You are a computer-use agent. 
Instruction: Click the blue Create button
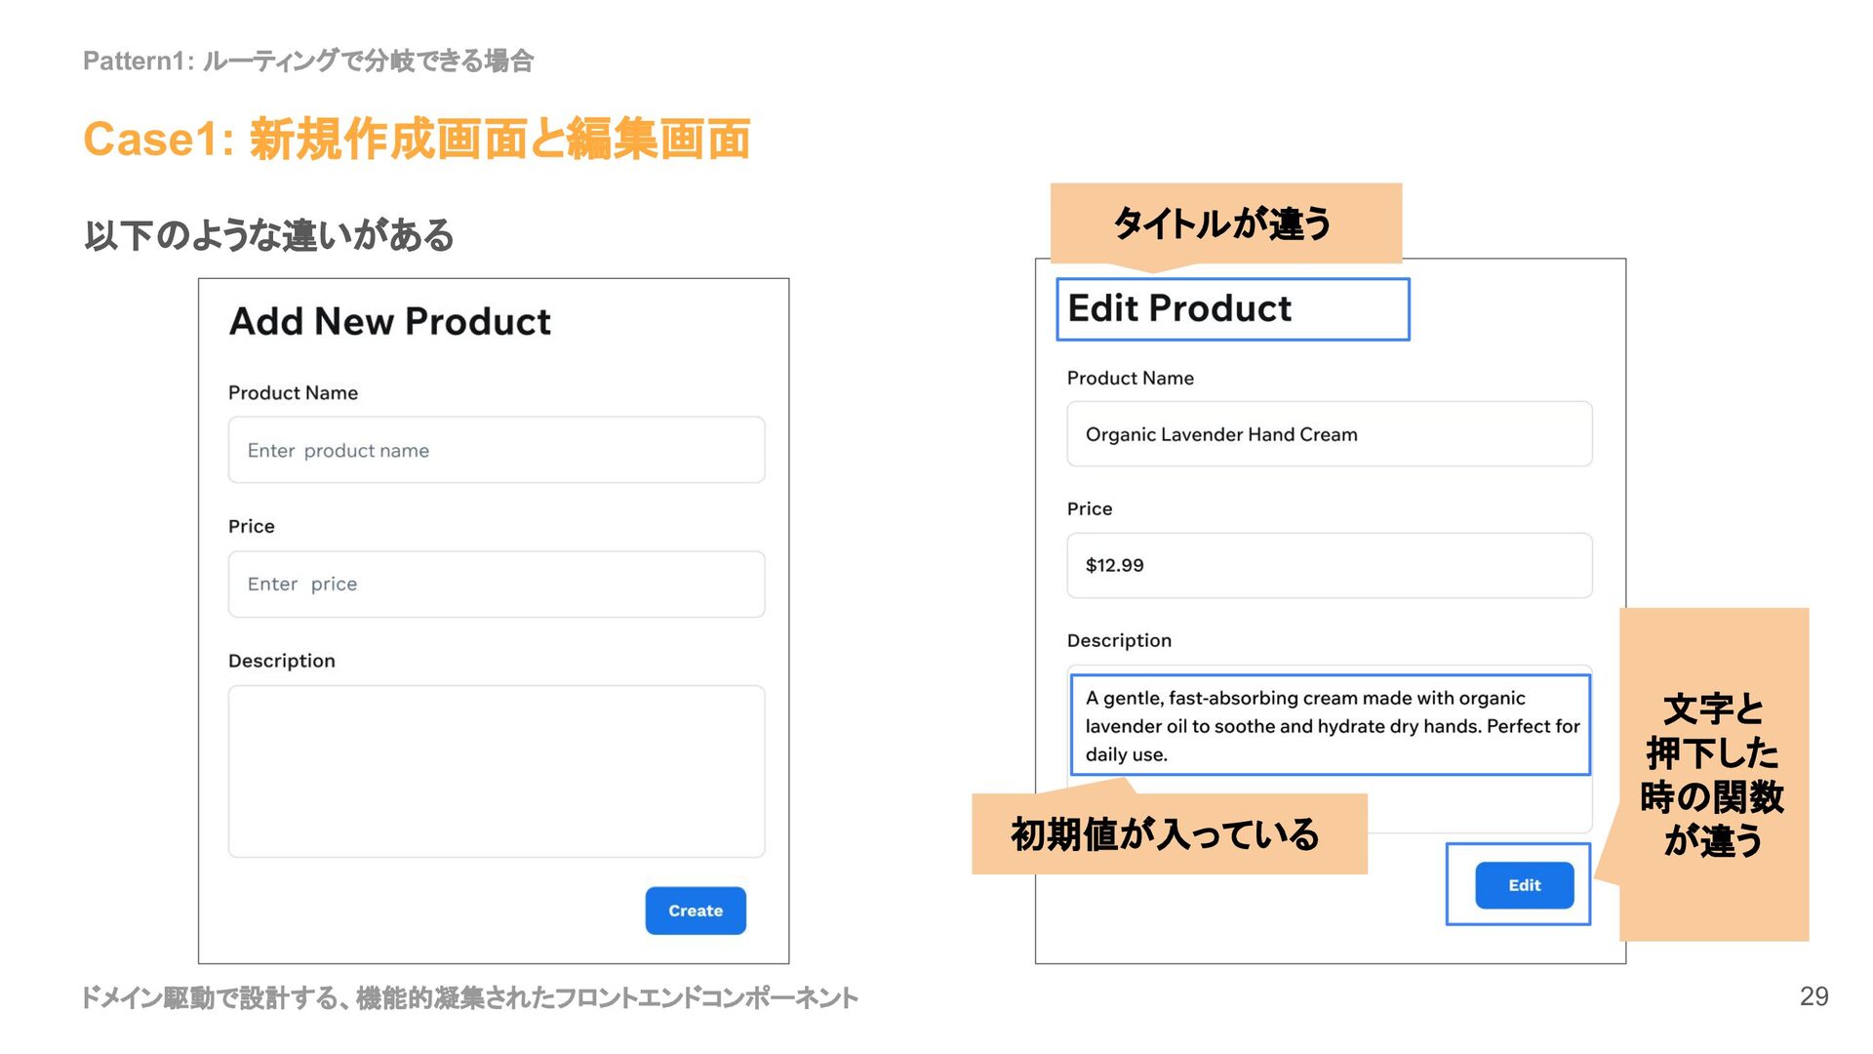696,911
